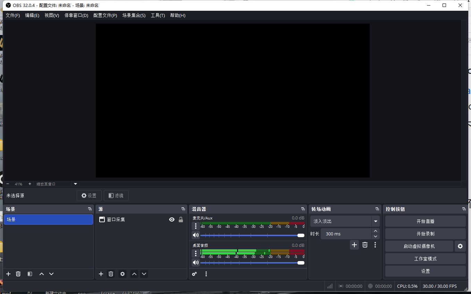This screenshot has width=471, height=294.
Task: Open the 工具(T) menu
Action: coord(158,16)
